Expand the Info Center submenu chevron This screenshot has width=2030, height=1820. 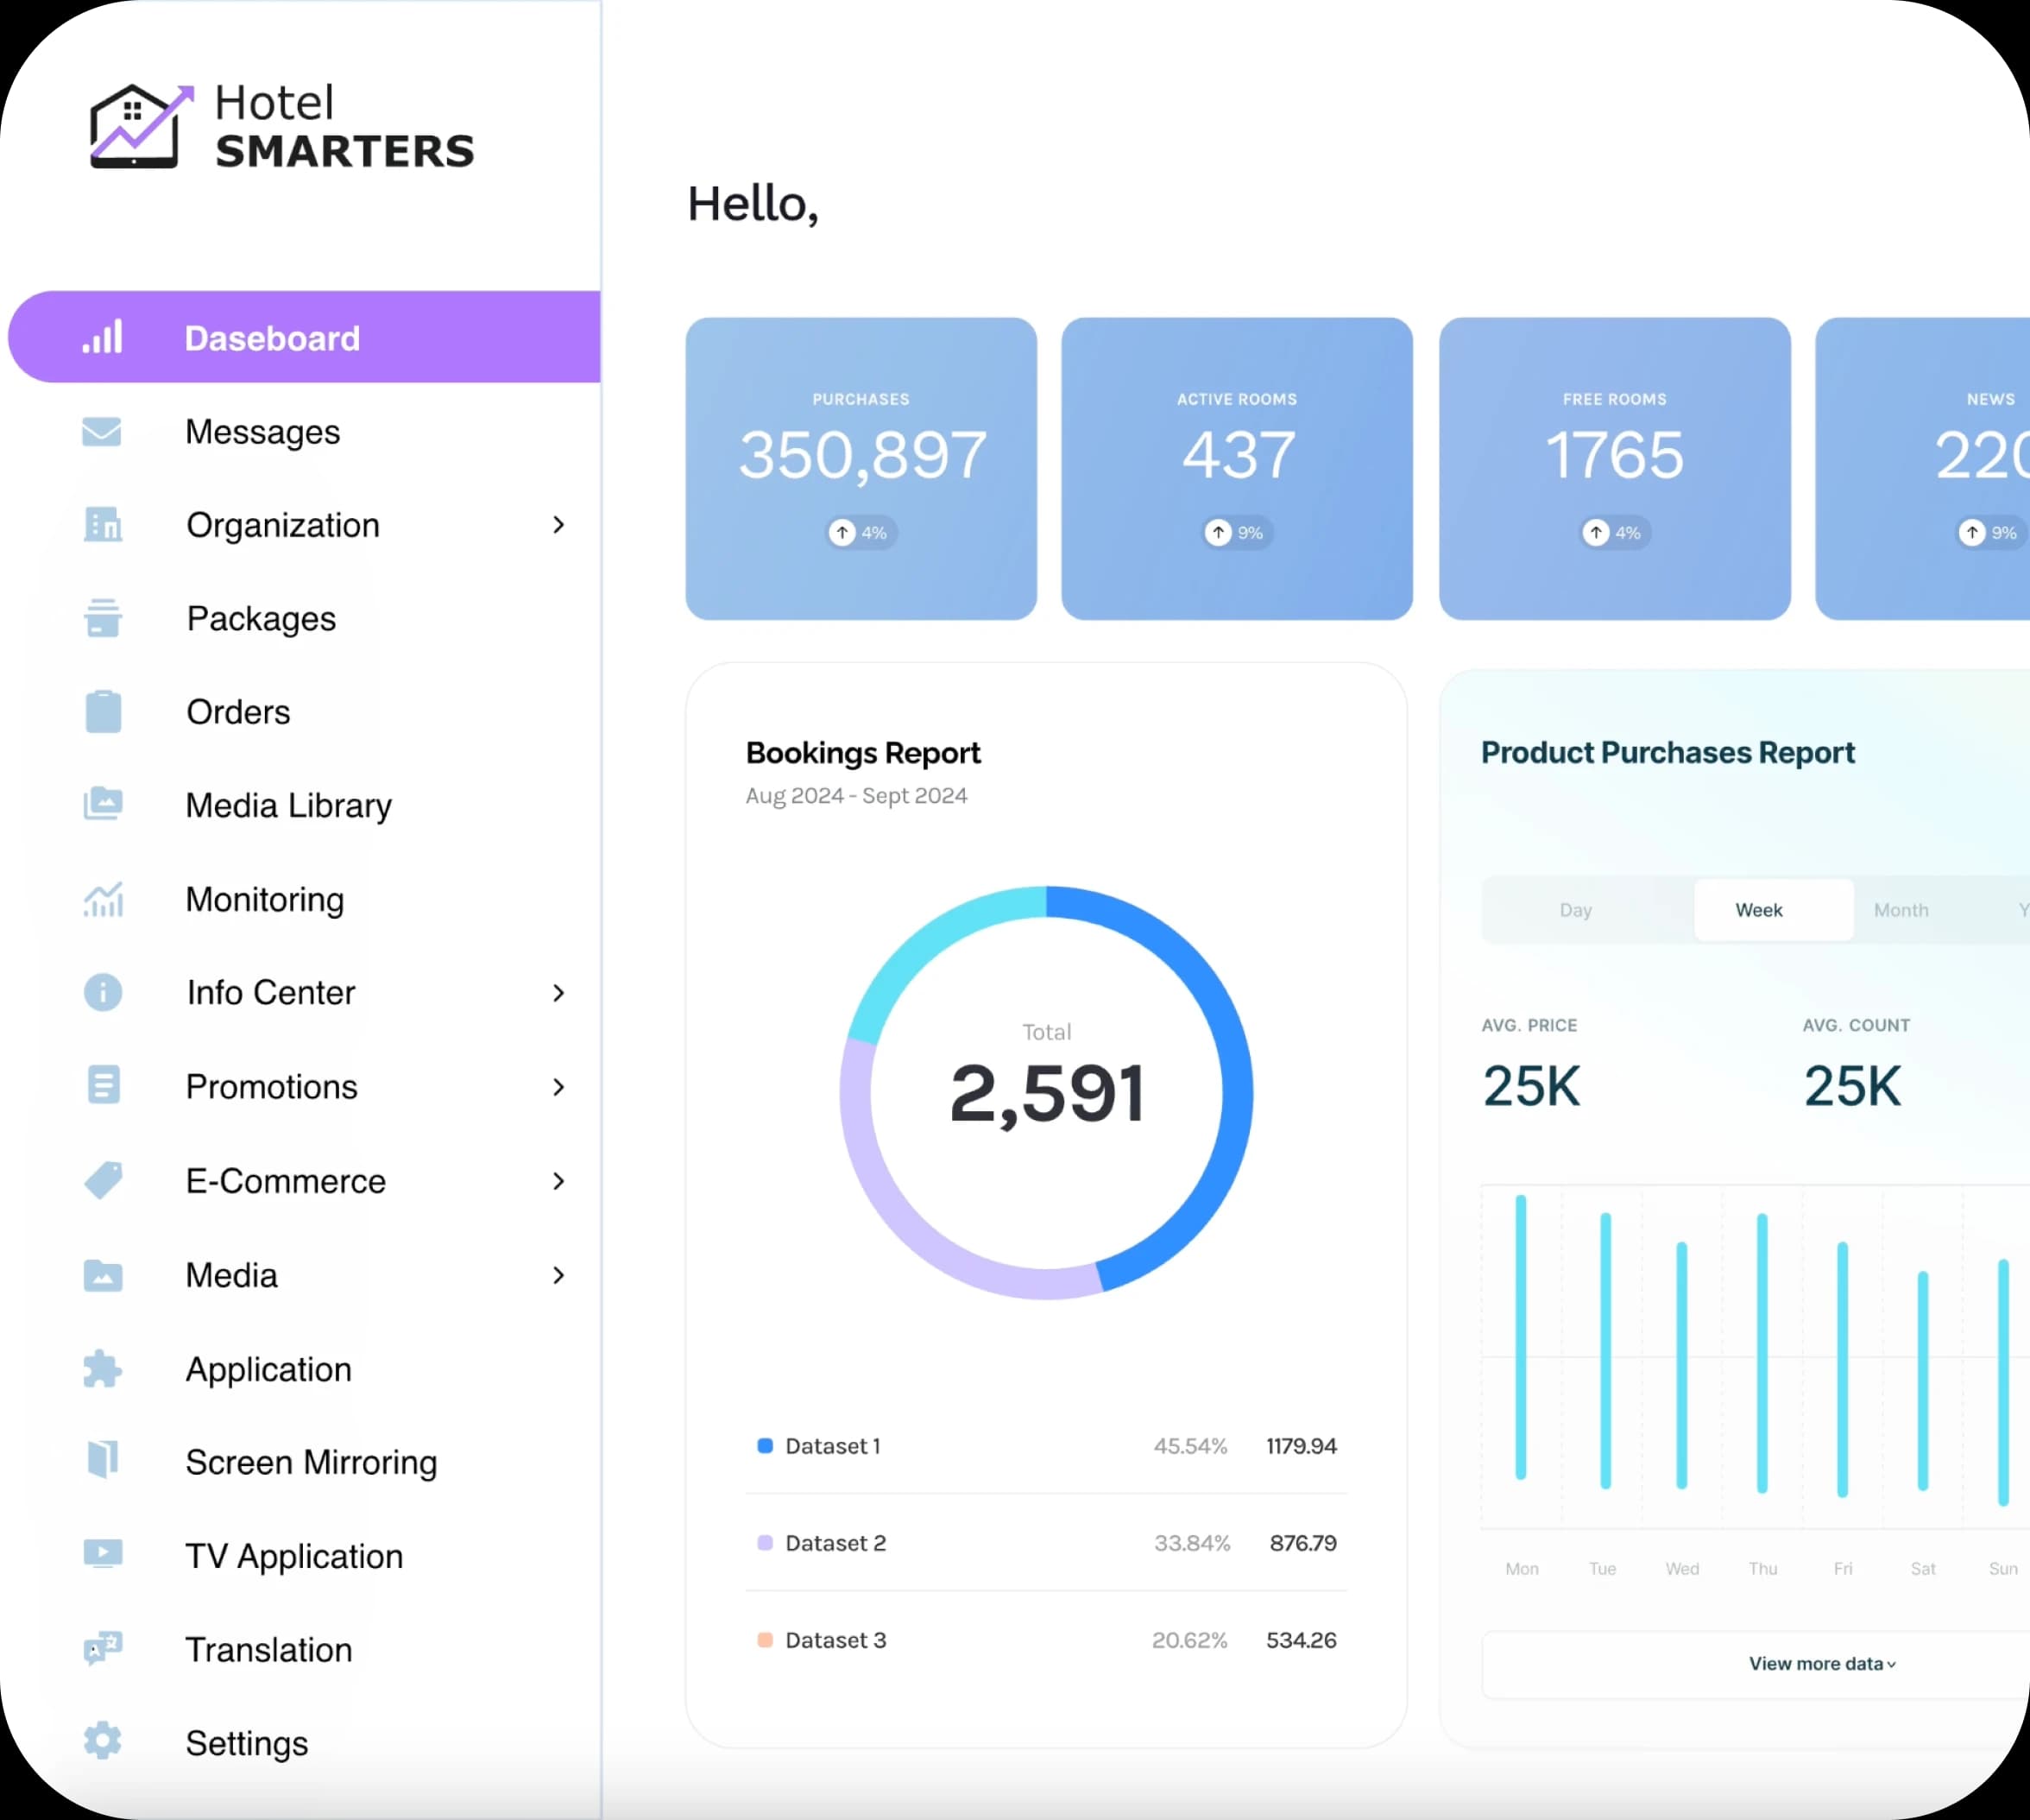tap(558, 993)
